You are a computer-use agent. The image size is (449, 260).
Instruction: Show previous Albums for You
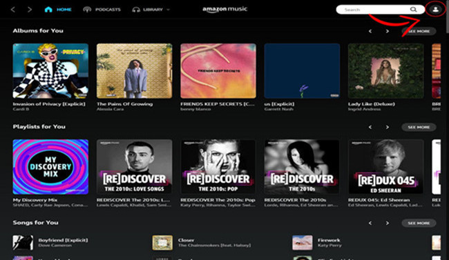click(370, 31)
